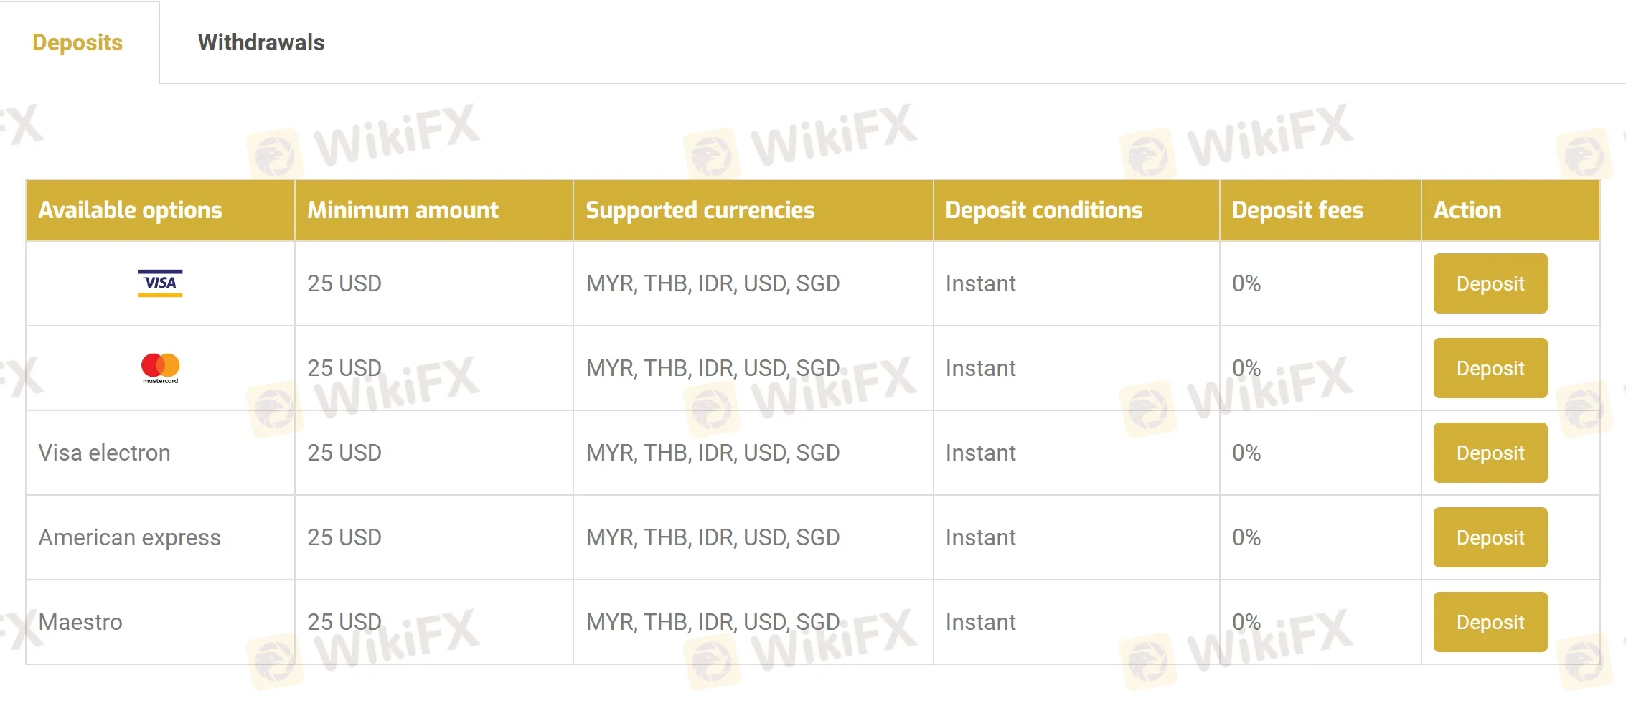Click currencies list in the Maestro row
Viewport: 1626px width, 716px height.
coord(713,622)
